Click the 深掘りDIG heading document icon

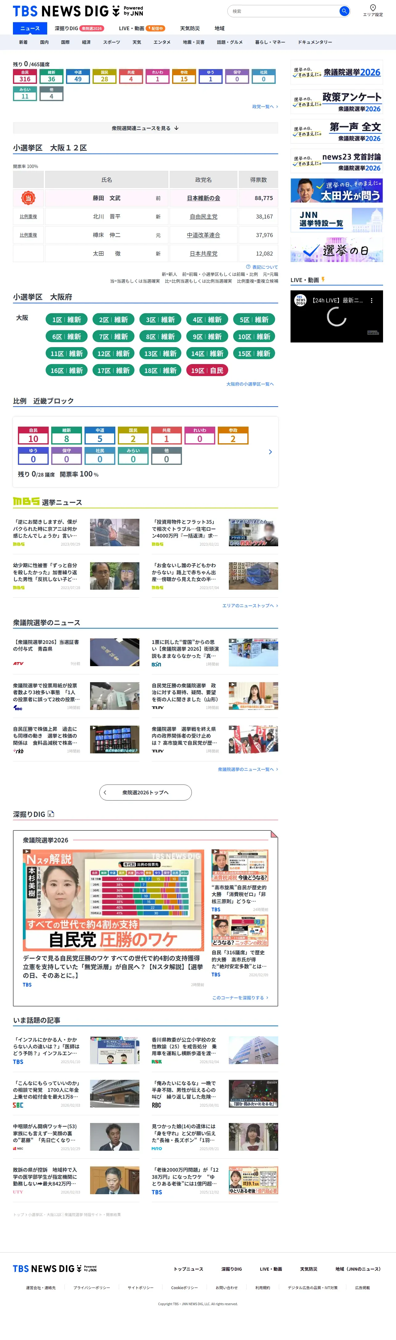(x=51, y=814)
